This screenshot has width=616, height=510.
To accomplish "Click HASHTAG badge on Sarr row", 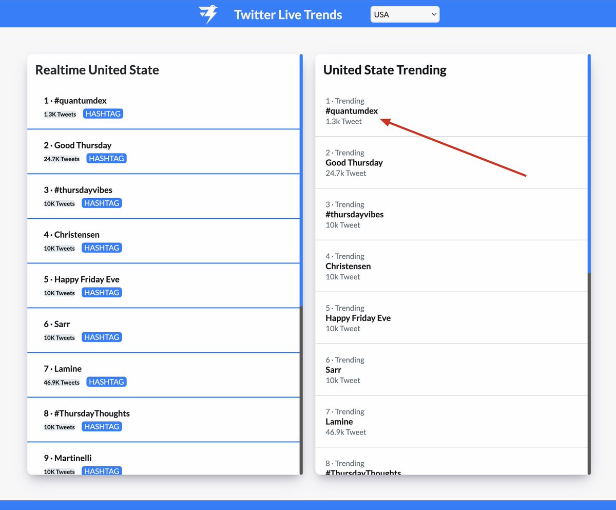I will [102, 337].
